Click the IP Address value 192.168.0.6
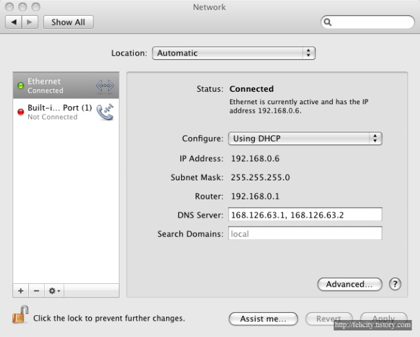Viewport: 420px width, 337px height. [x=255, y=159]
